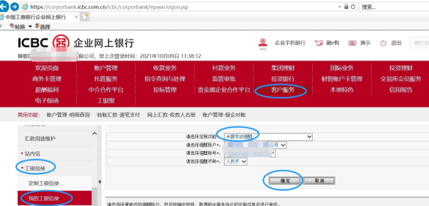
Task: Open the address bar history dropdown arrow
Action: 340,7
